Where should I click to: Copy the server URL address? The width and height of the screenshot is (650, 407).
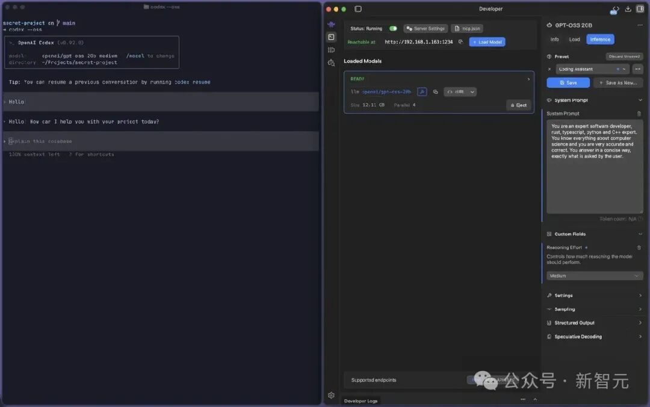[460, 42]
